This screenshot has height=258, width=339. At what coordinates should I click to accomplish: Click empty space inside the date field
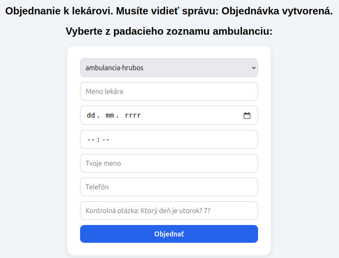(191, 115)
